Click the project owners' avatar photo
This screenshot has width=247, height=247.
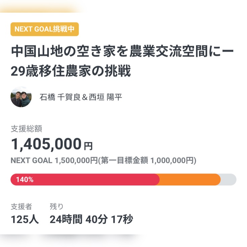pos(21,97)
